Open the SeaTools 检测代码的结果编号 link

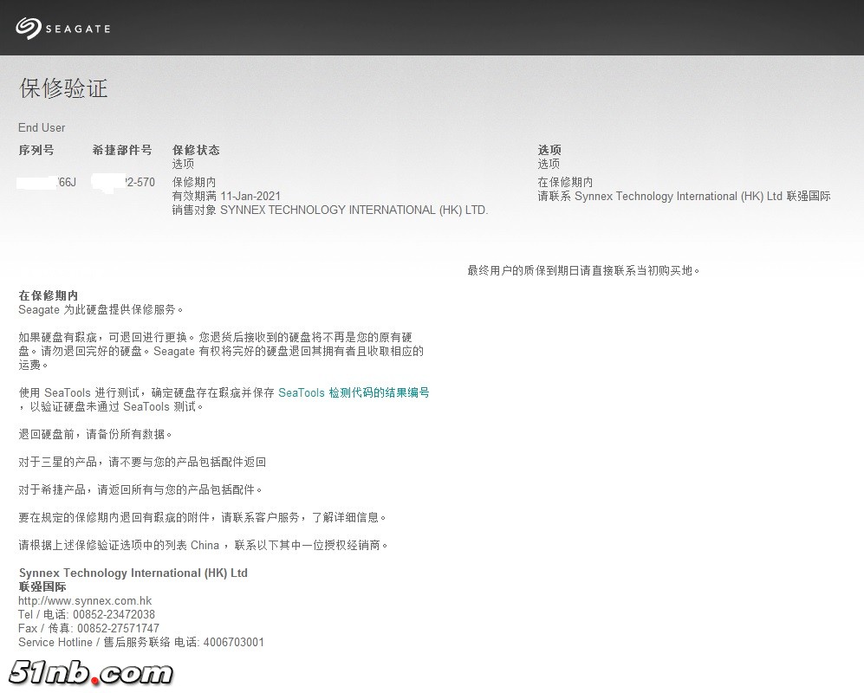click(x=354, y=392)
